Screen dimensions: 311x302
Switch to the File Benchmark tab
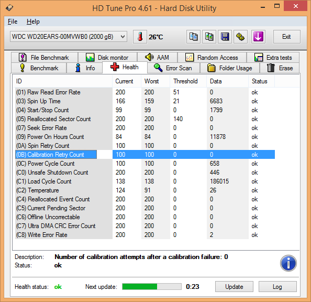point(45,58)
